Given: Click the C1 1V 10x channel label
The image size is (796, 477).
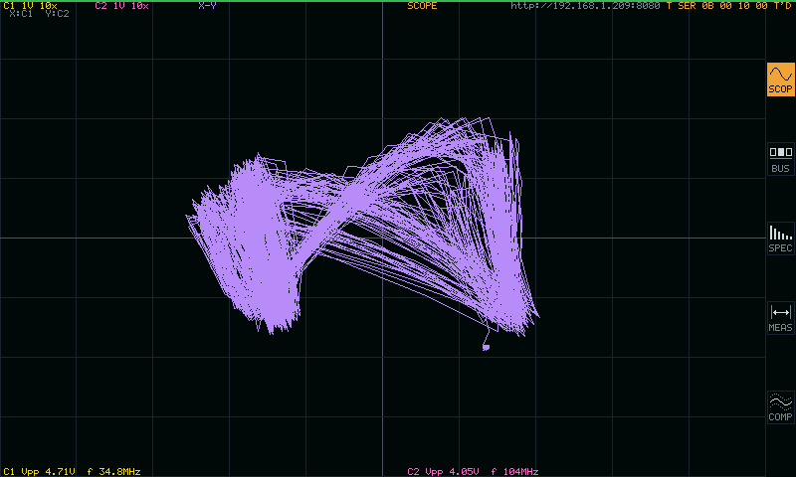Looking at the screenshot, I should pos(30,6).
